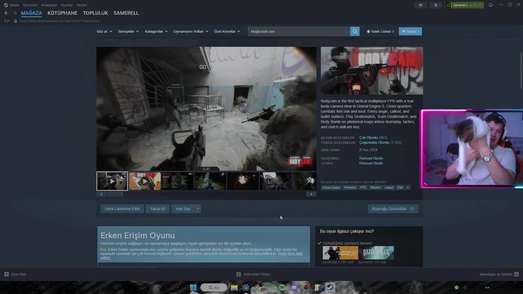523x294 pixels.
Task: Open publisher Reissad Studio link
Action: click(x=371, y=163)
